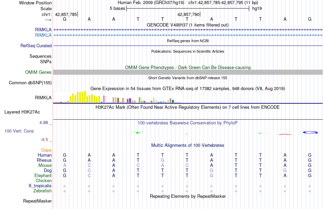Click the orange Gaps label
Viewport: 323px width, 209px height.
46,150
